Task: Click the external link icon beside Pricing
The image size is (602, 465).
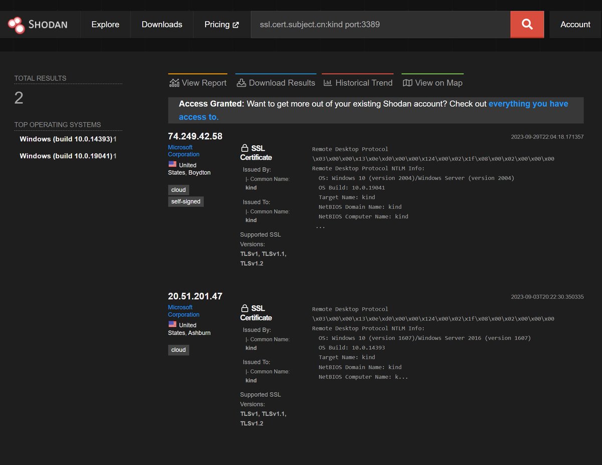Action: click(x=236, y=25)
